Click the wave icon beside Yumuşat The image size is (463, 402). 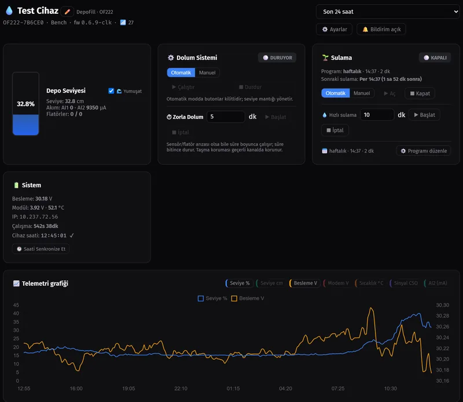[119, 91]
